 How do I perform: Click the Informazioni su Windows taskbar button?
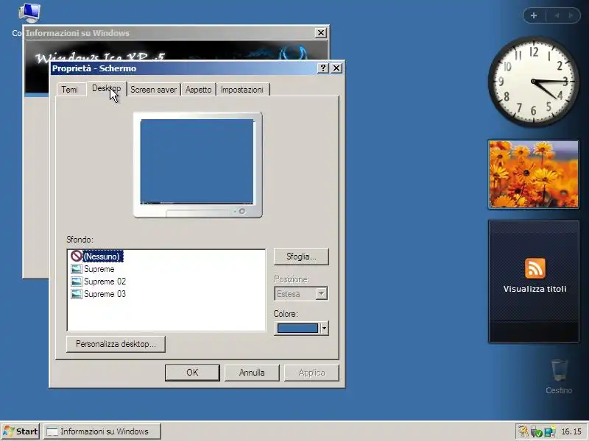point(102,431)
